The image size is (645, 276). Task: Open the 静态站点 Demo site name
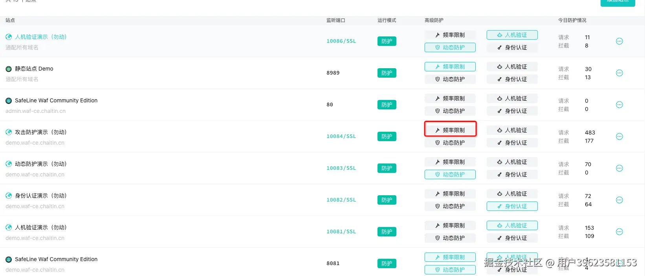click(x=34, y=69)
